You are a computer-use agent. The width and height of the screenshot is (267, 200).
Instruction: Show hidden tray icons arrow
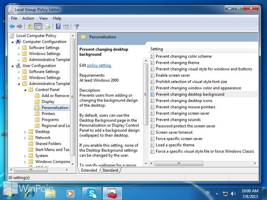pyautogui.click(x=217, y=194)
